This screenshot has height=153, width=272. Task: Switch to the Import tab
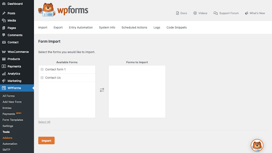click(x=43, y=27)
